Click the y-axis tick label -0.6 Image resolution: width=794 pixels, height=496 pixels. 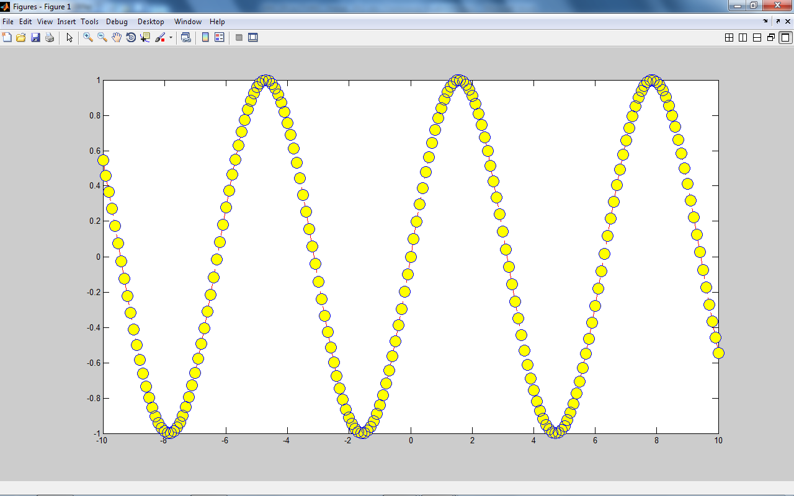pos(94,363)
